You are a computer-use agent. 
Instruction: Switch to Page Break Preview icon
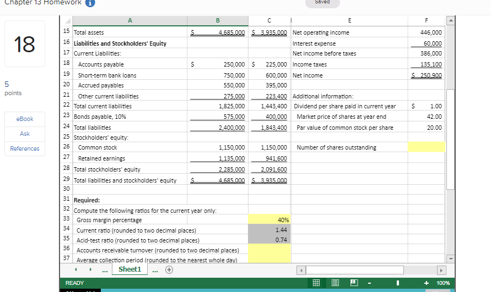coord(354,283)
